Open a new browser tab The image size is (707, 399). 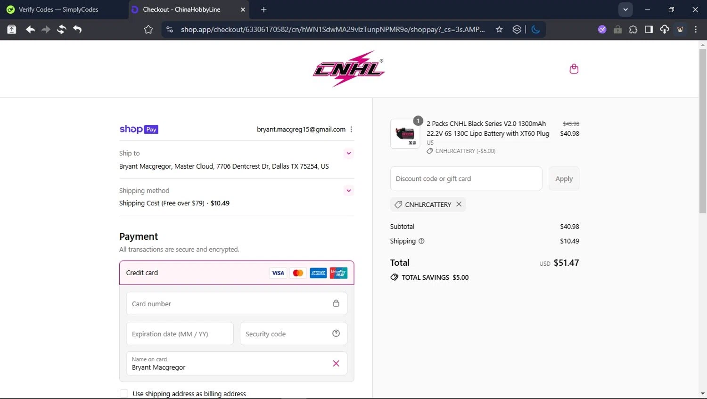(x=264, y=9)
